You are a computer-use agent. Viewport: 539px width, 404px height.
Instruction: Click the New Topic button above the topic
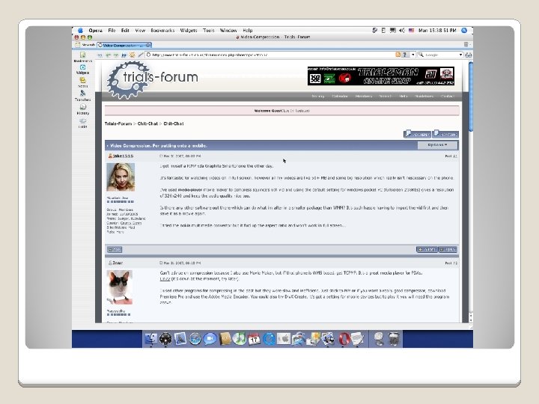tap(445, 134)
